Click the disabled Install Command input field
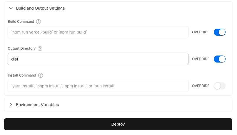This screenshot has width=237, height=135. (98, 86)
